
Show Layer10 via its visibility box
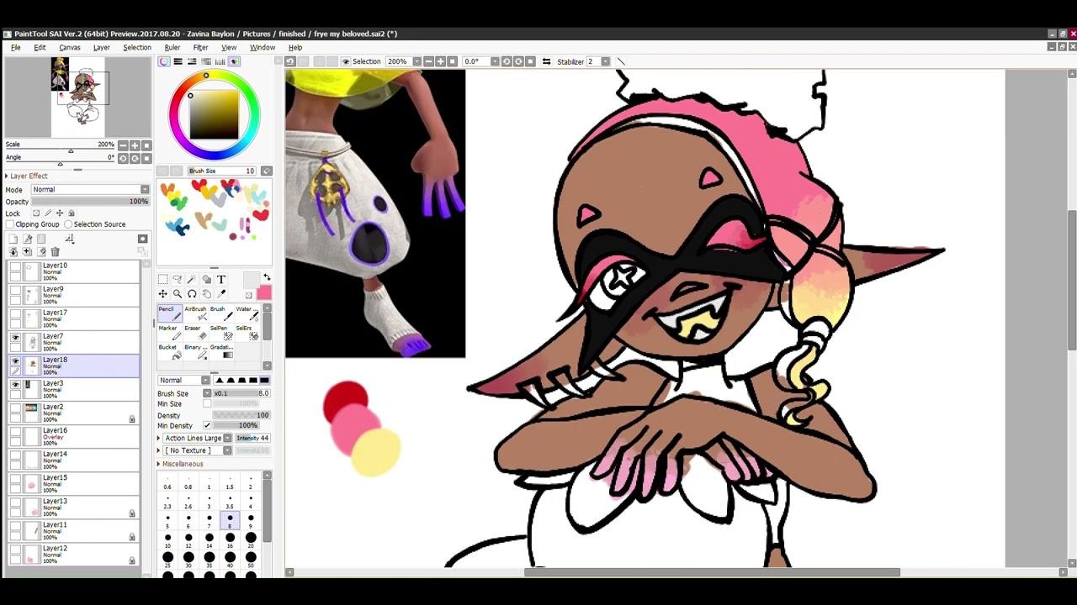pos(15,266)
